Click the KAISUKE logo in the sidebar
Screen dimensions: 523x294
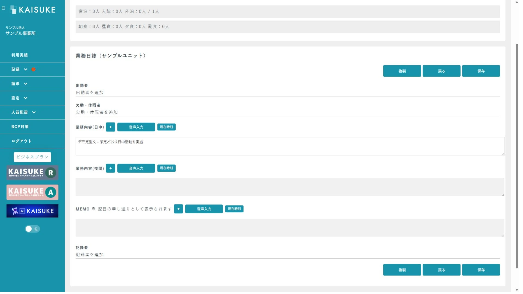(x=33, y=10)
